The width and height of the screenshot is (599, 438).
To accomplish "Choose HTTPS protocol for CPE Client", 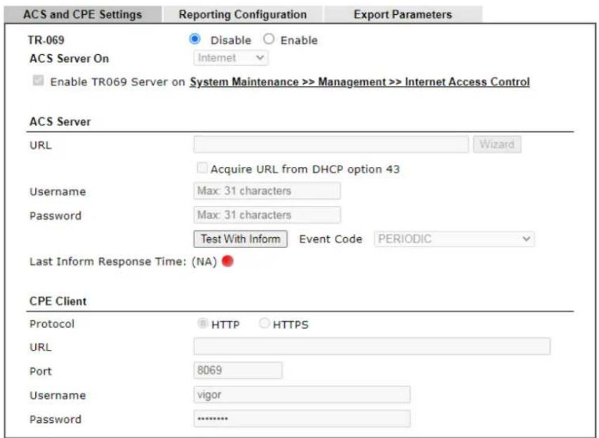I will point(264,323).
